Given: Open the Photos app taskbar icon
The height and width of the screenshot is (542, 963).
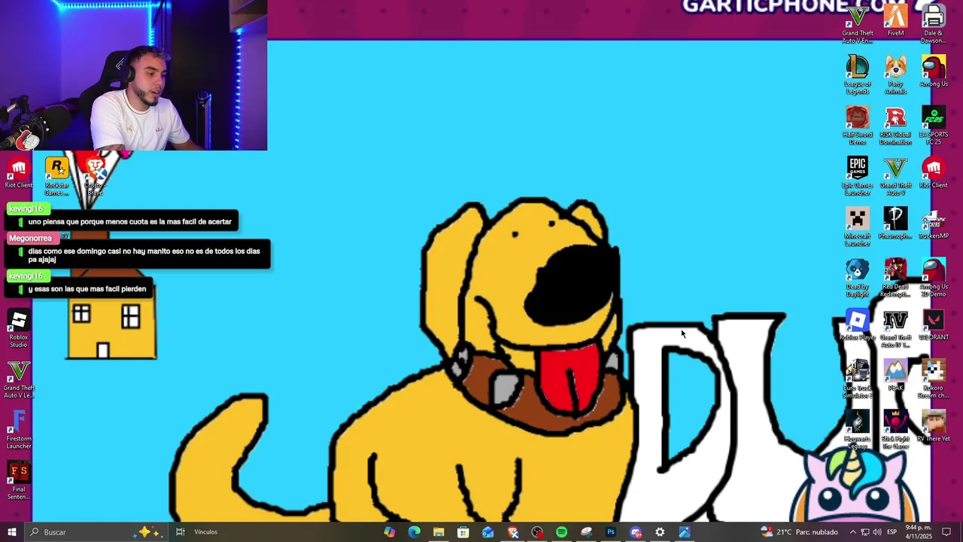Looking at the screenshot, I should click(x=685, y=532).
